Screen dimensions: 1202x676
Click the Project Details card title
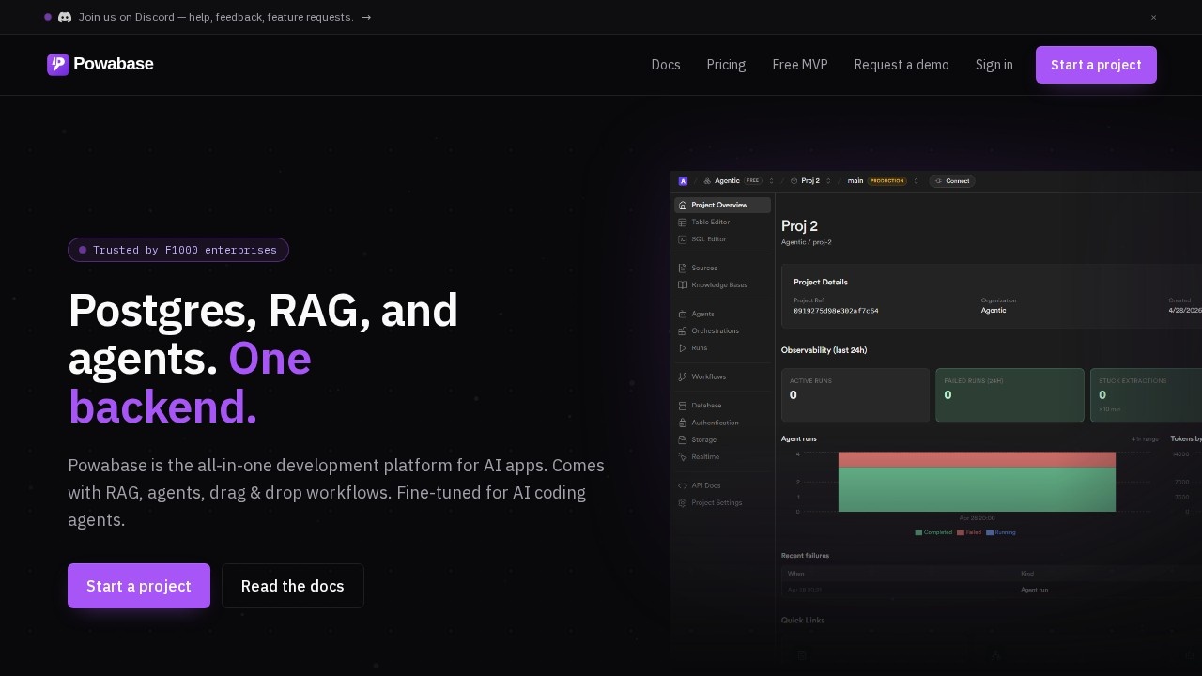click(x=821, y=282)
